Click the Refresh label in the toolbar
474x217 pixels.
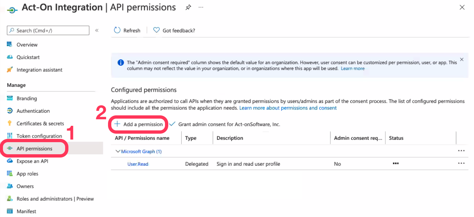pos(132,30)
